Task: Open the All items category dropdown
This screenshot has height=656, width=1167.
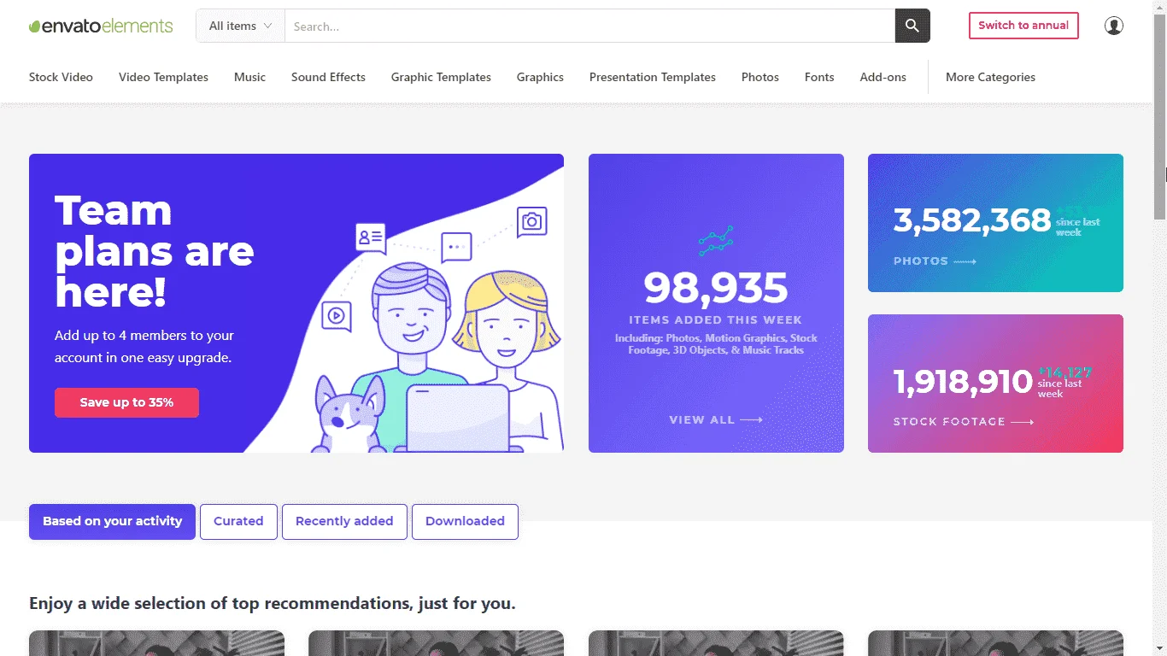Action: 240,26
